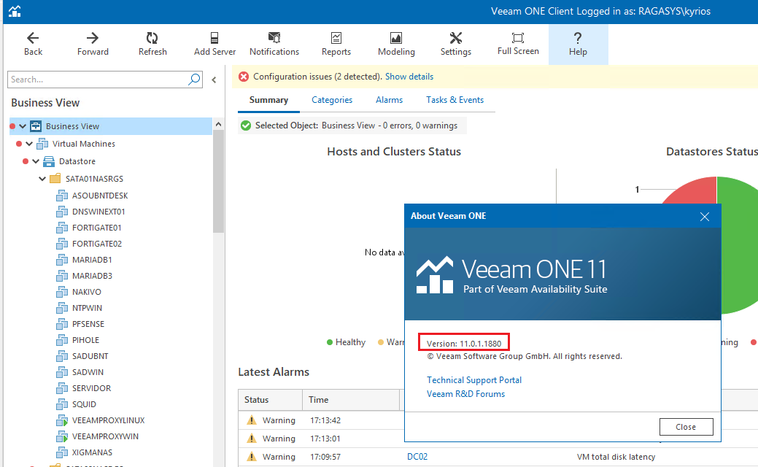The image size is (758, 467).
Task: Open Veeam ONE Settings
Action: (455, 44)
